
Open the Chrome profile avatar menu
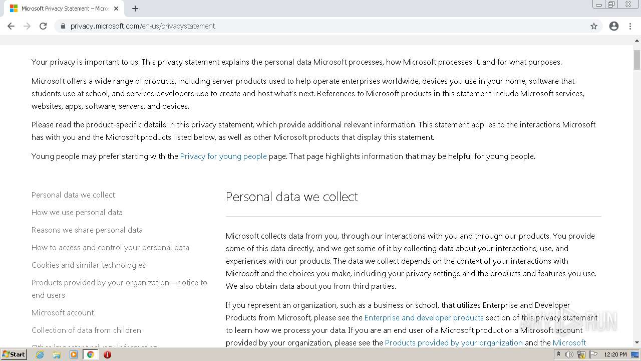tap(614, 26)
